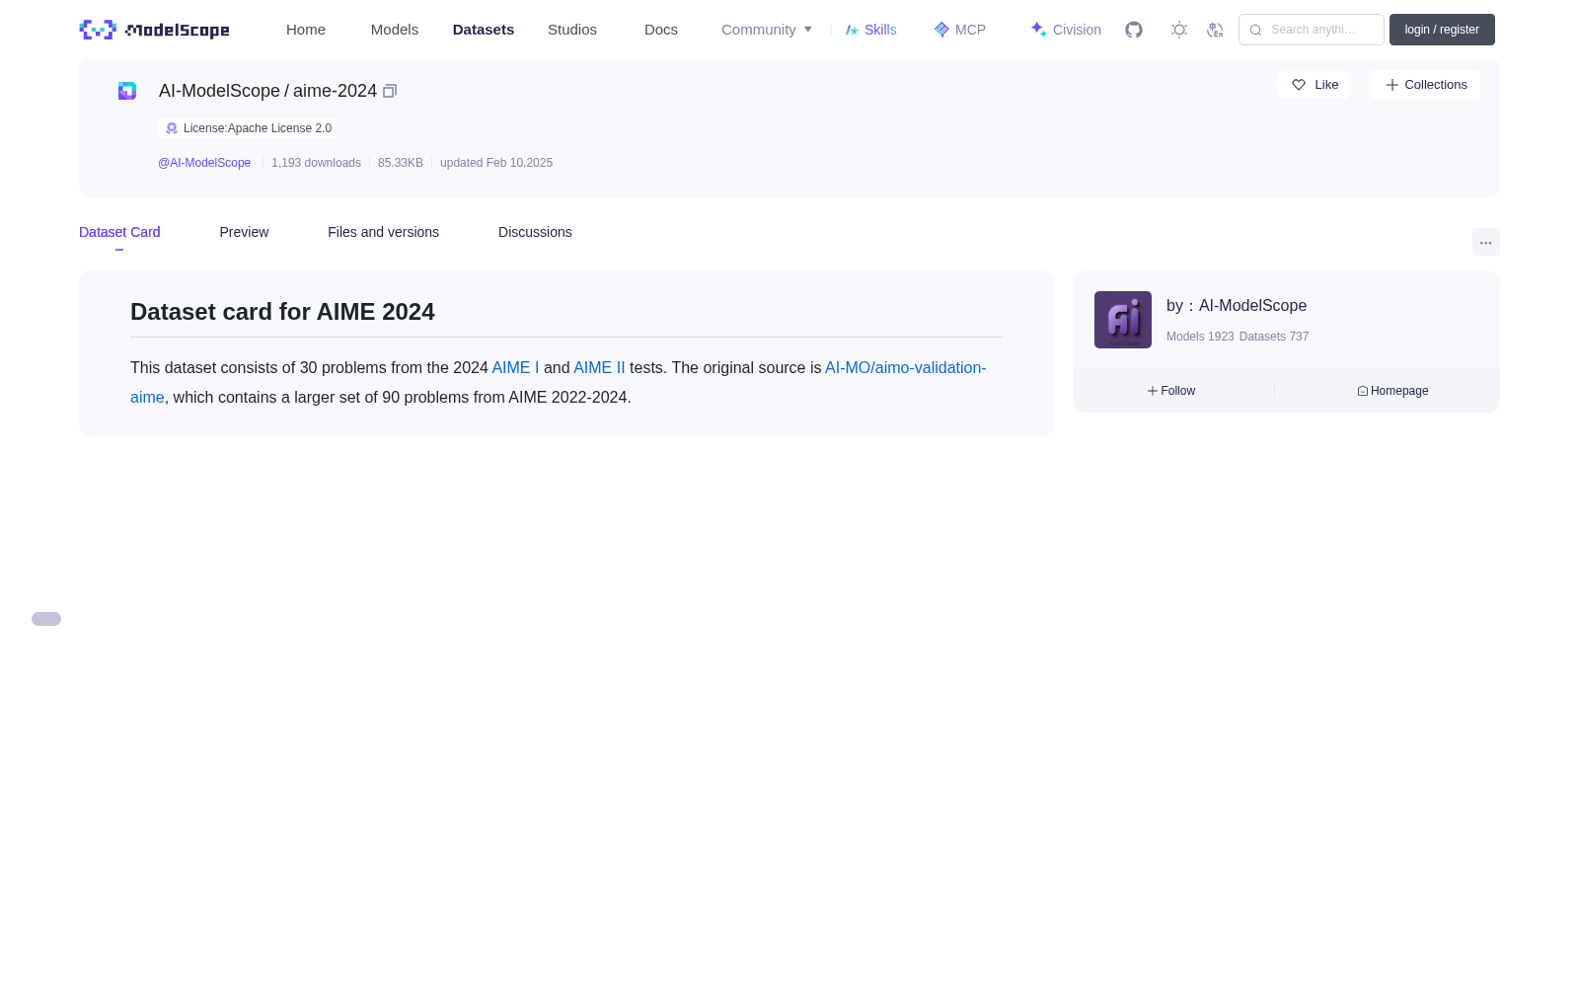Click the Datasets 737 count
This screenshot has height=987, width=1579.
[x=1274, y=337]
